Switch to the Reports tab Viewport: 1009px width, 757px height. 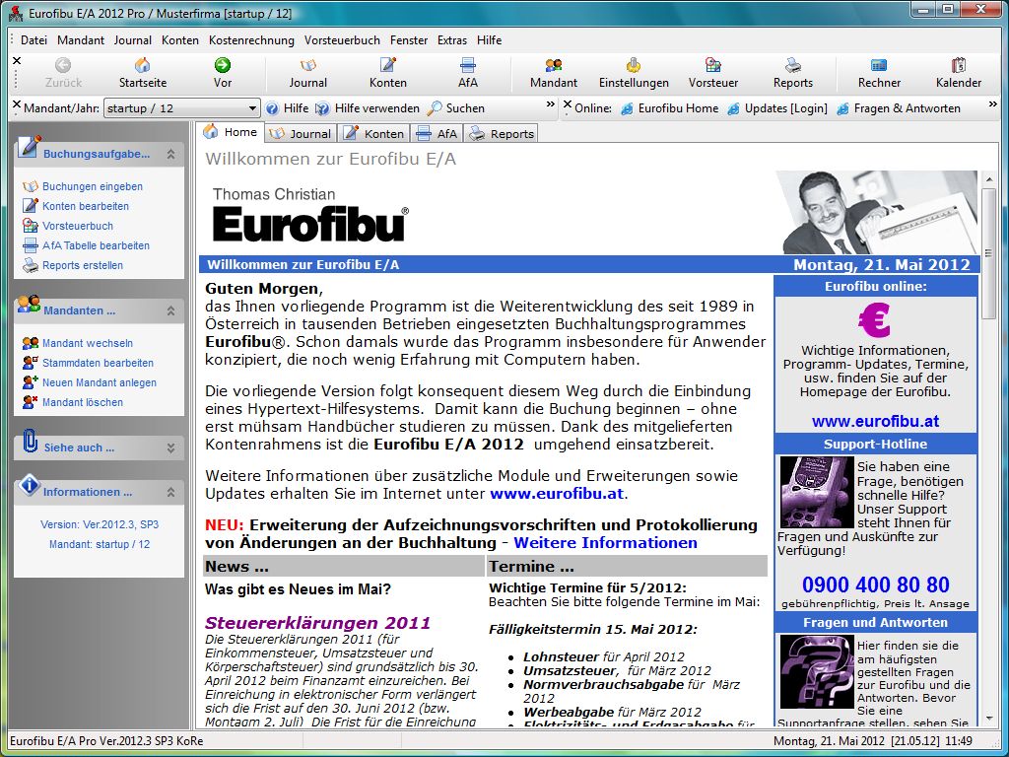(502, 133)
